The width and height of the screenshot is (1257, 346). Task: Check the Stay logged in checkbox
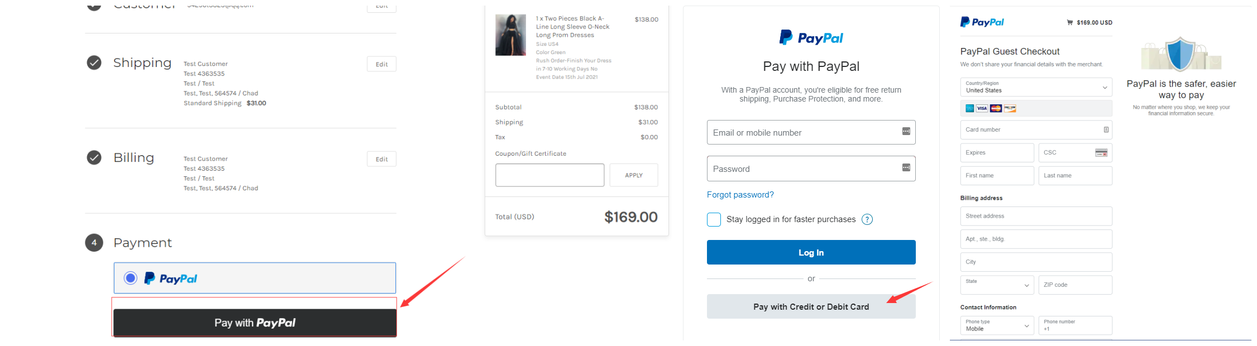[714, 219]
